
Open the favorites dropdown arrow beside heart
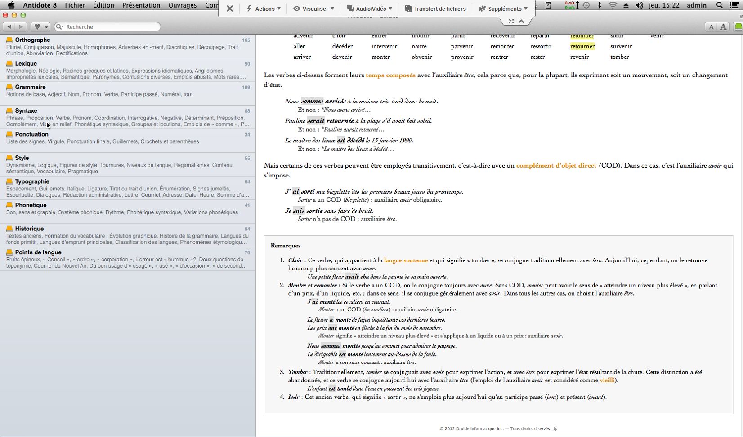[x=46, y=27]
